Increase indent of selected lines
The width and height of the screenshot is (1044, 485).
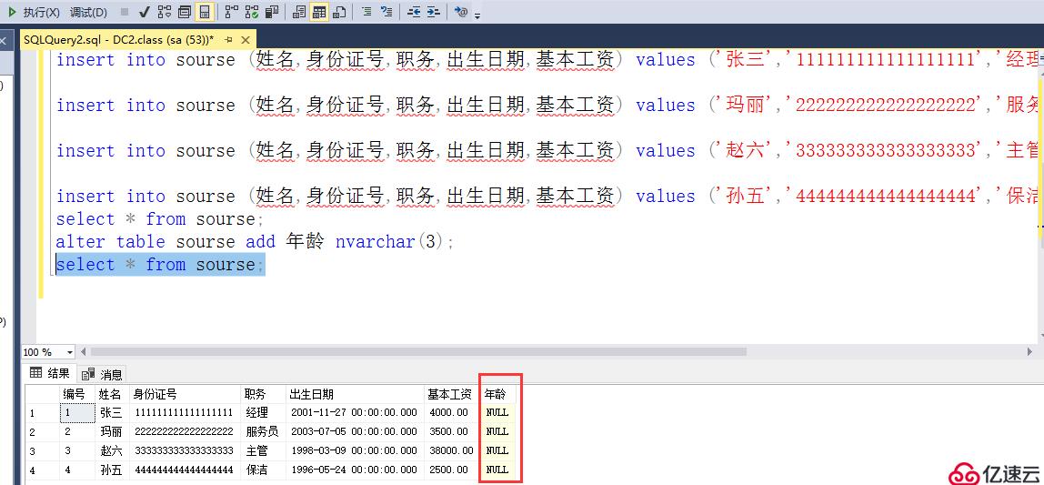point(434,12)
